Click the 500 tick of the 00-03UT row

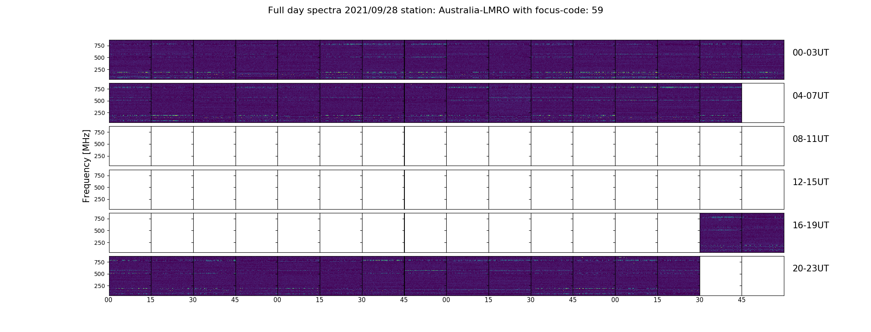tap(99, 58)
